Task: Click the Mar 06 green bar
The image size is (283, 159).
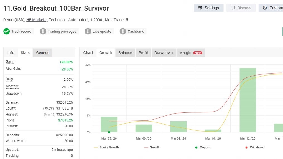Action: (144, 128)
